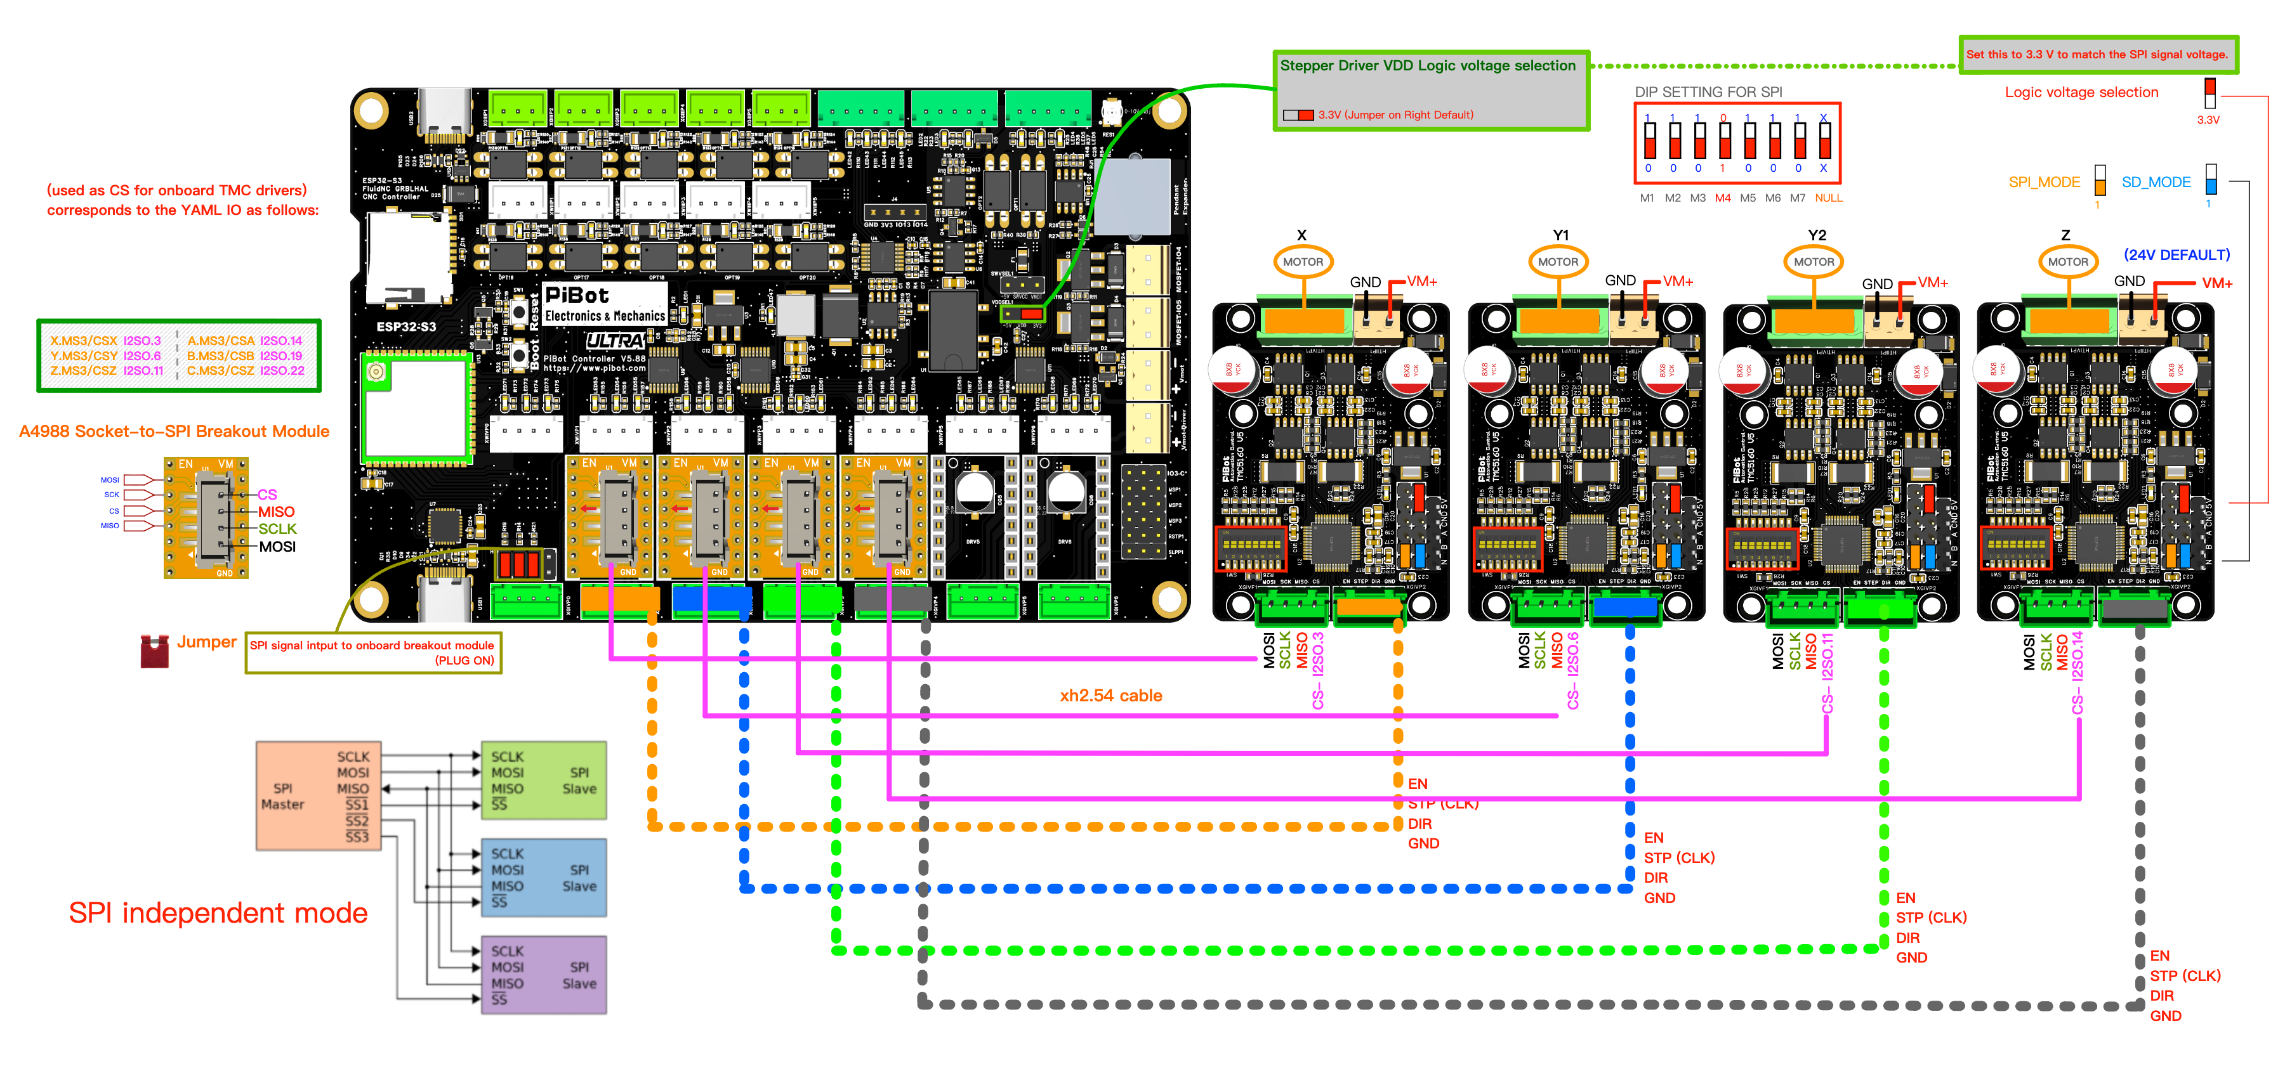Click the Y2 axis MOTOR circle
Image resolution: width=2292 pixels, height=1078 pixels.
click(x=1814, y=261)
